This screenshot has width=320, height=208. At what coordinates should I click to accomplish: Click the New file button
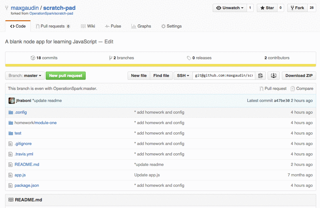click(139, 75)
